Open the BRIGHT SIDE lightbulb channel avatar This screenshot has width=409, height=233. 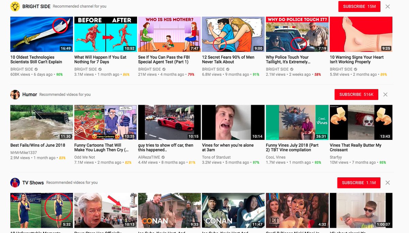click(x=15, y=6)
